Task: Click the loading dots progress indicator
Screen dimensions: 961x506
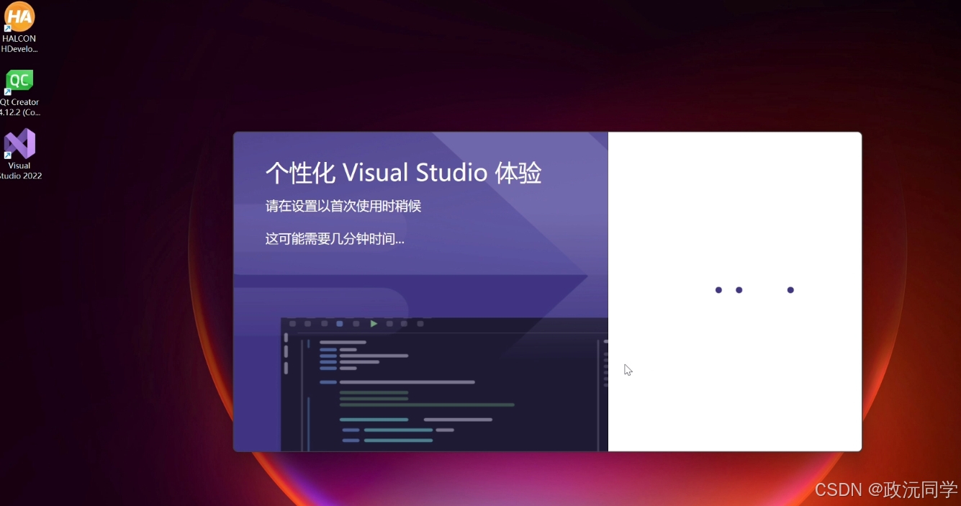Action: (x=754, y=290)
